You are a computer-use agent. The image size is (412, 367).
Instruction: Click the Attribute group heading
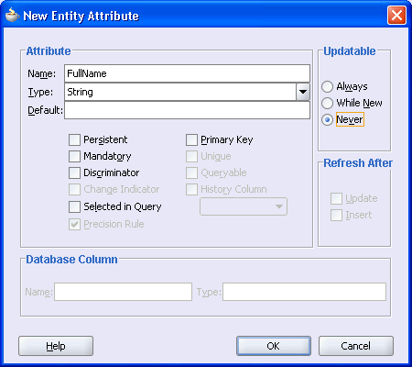pyautogui.click(x=49, y=51)
